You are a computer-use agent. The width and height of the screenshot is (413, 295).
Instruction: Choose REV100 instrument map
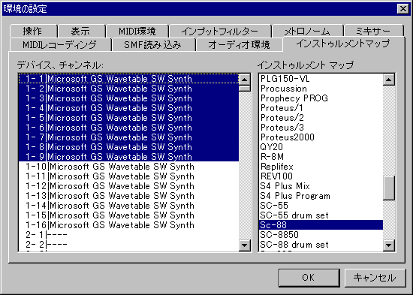click(321, 176)
